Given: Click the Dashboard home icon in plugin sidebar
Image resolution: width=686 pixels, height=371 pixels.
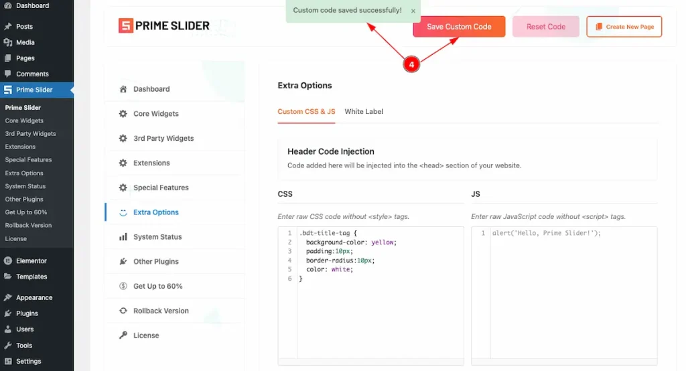Looking at the screenshot, I should tap(123, 89).
